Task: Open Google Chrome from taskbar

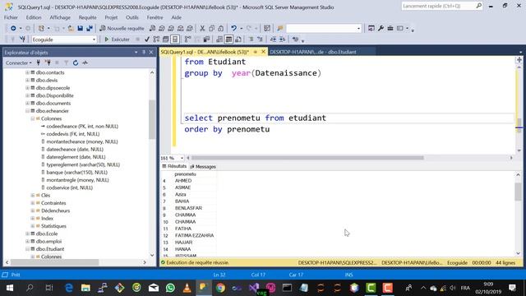Action: click(220, 288)
